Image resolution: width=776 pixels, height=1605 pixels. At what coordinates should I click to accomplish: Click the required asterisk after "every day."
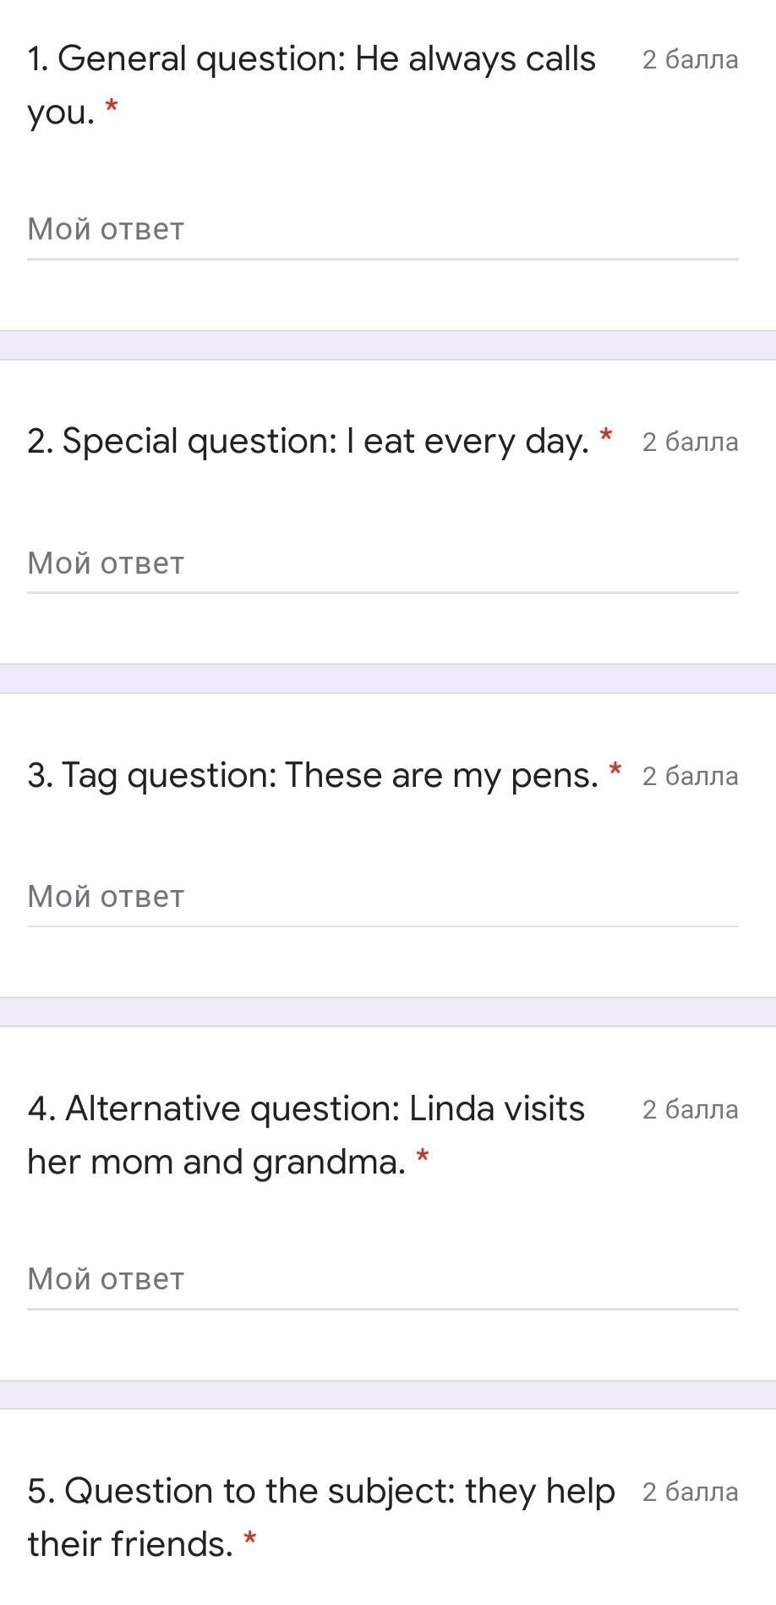tap(605, 437)
